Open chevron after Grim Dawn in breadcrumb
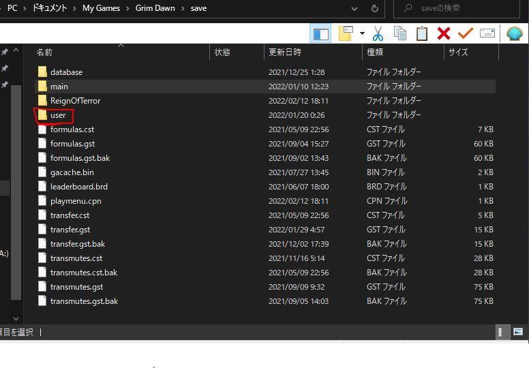Viewport: 529px width, 368px height. point(183,8)
